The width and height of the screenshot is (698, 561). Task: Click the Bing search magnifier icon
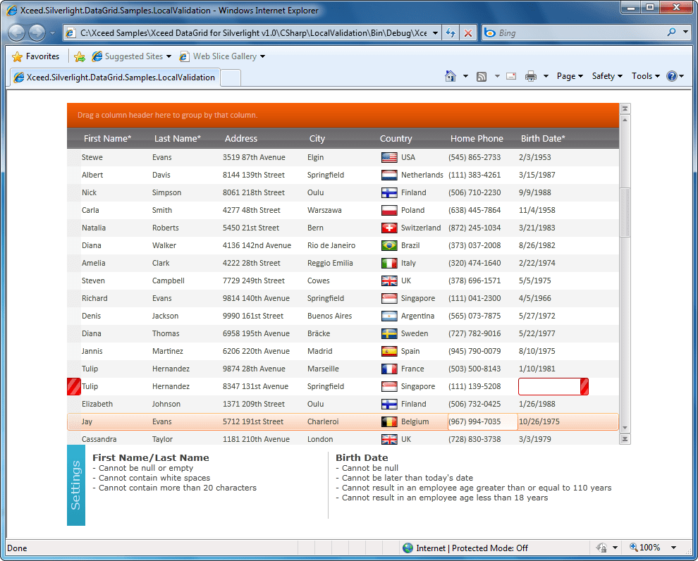click(x=672, y=32)
